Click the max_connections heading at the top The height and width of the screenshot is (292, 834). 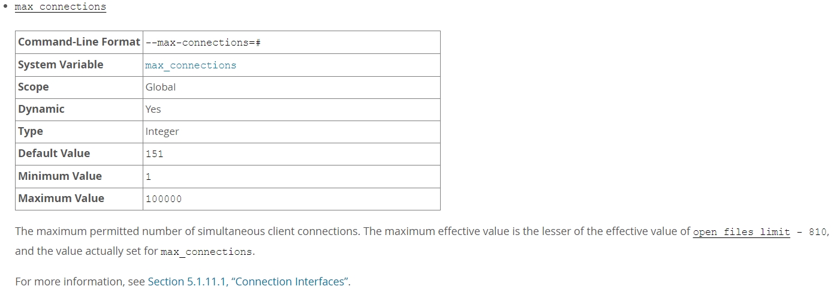[x=60, y=7]
